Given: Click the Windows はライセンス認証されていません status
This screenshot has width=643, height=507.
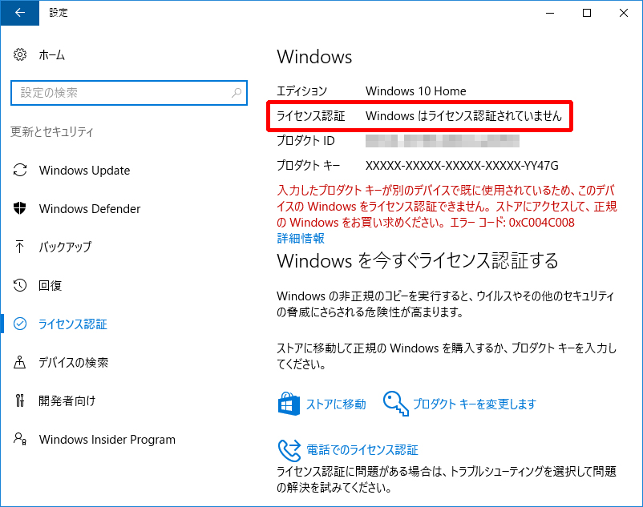Looking at the screenshot, I should 463,116.
